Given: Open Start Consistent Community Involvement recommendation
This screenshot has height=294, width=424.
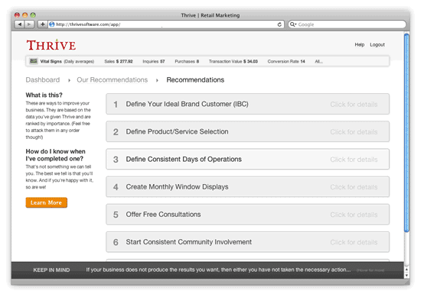Looking at the screenshot, I should (x=247, y=242).
